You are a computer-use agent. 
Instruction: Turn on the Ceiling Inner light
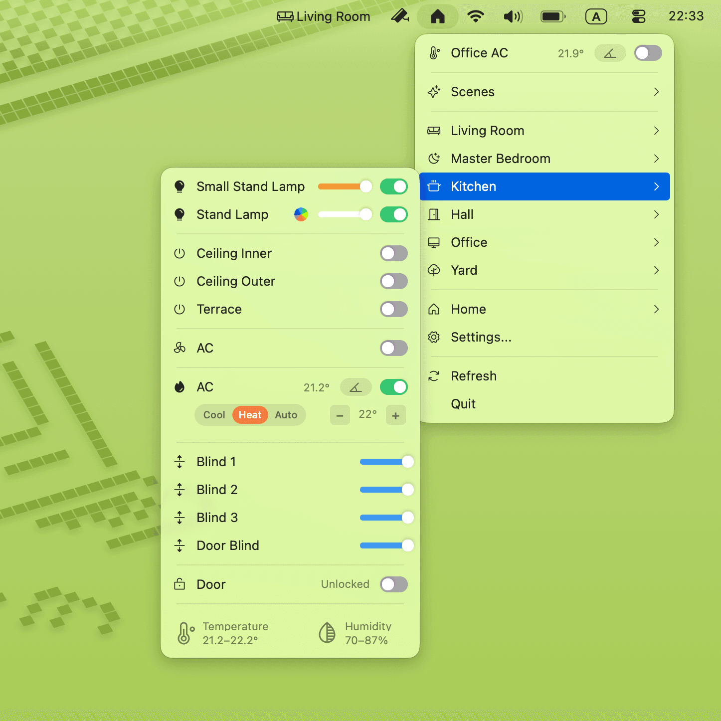393,253
